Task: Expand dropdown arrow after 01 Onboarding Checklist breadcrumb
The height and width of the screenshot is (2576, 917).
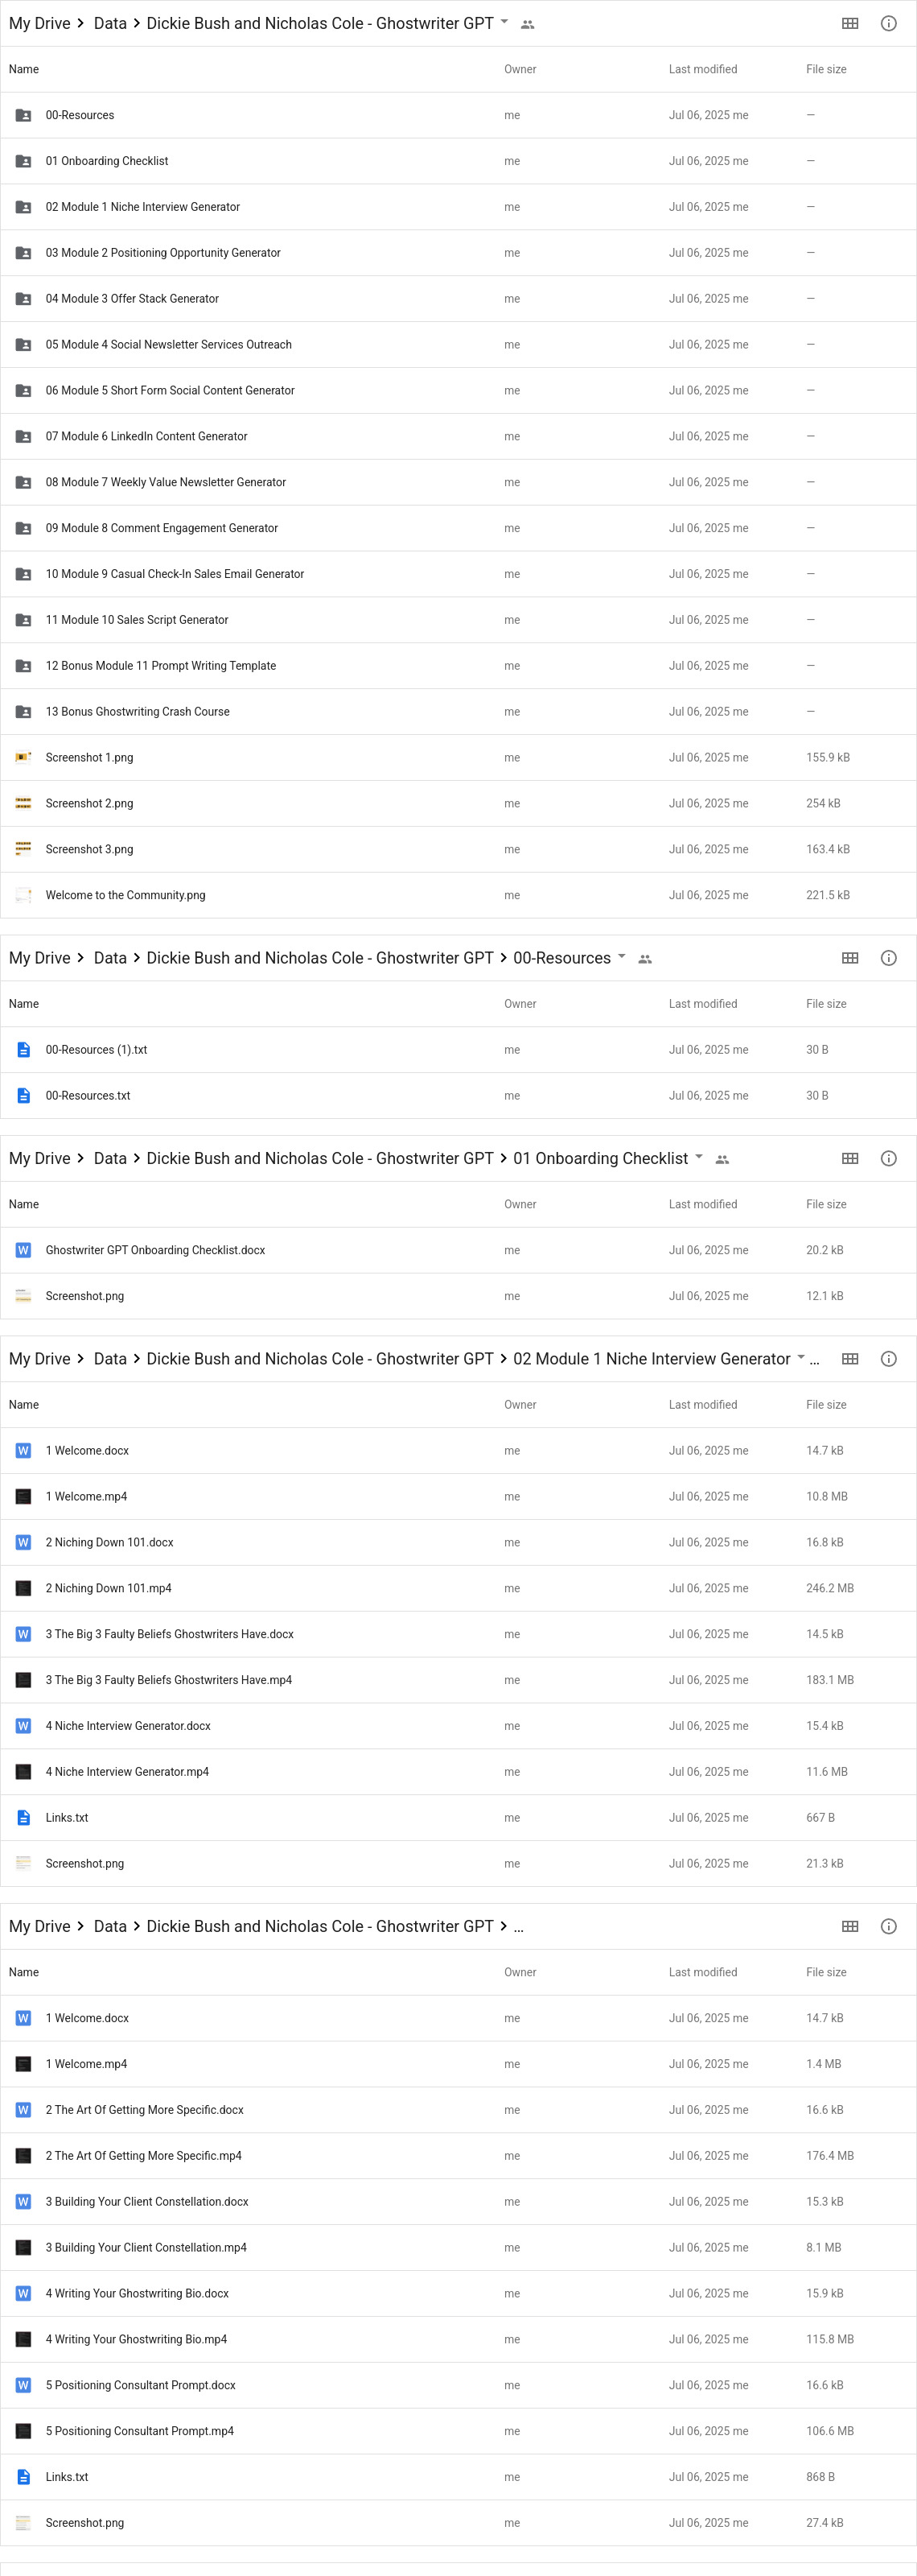Action: click(x=698, y=1156)
